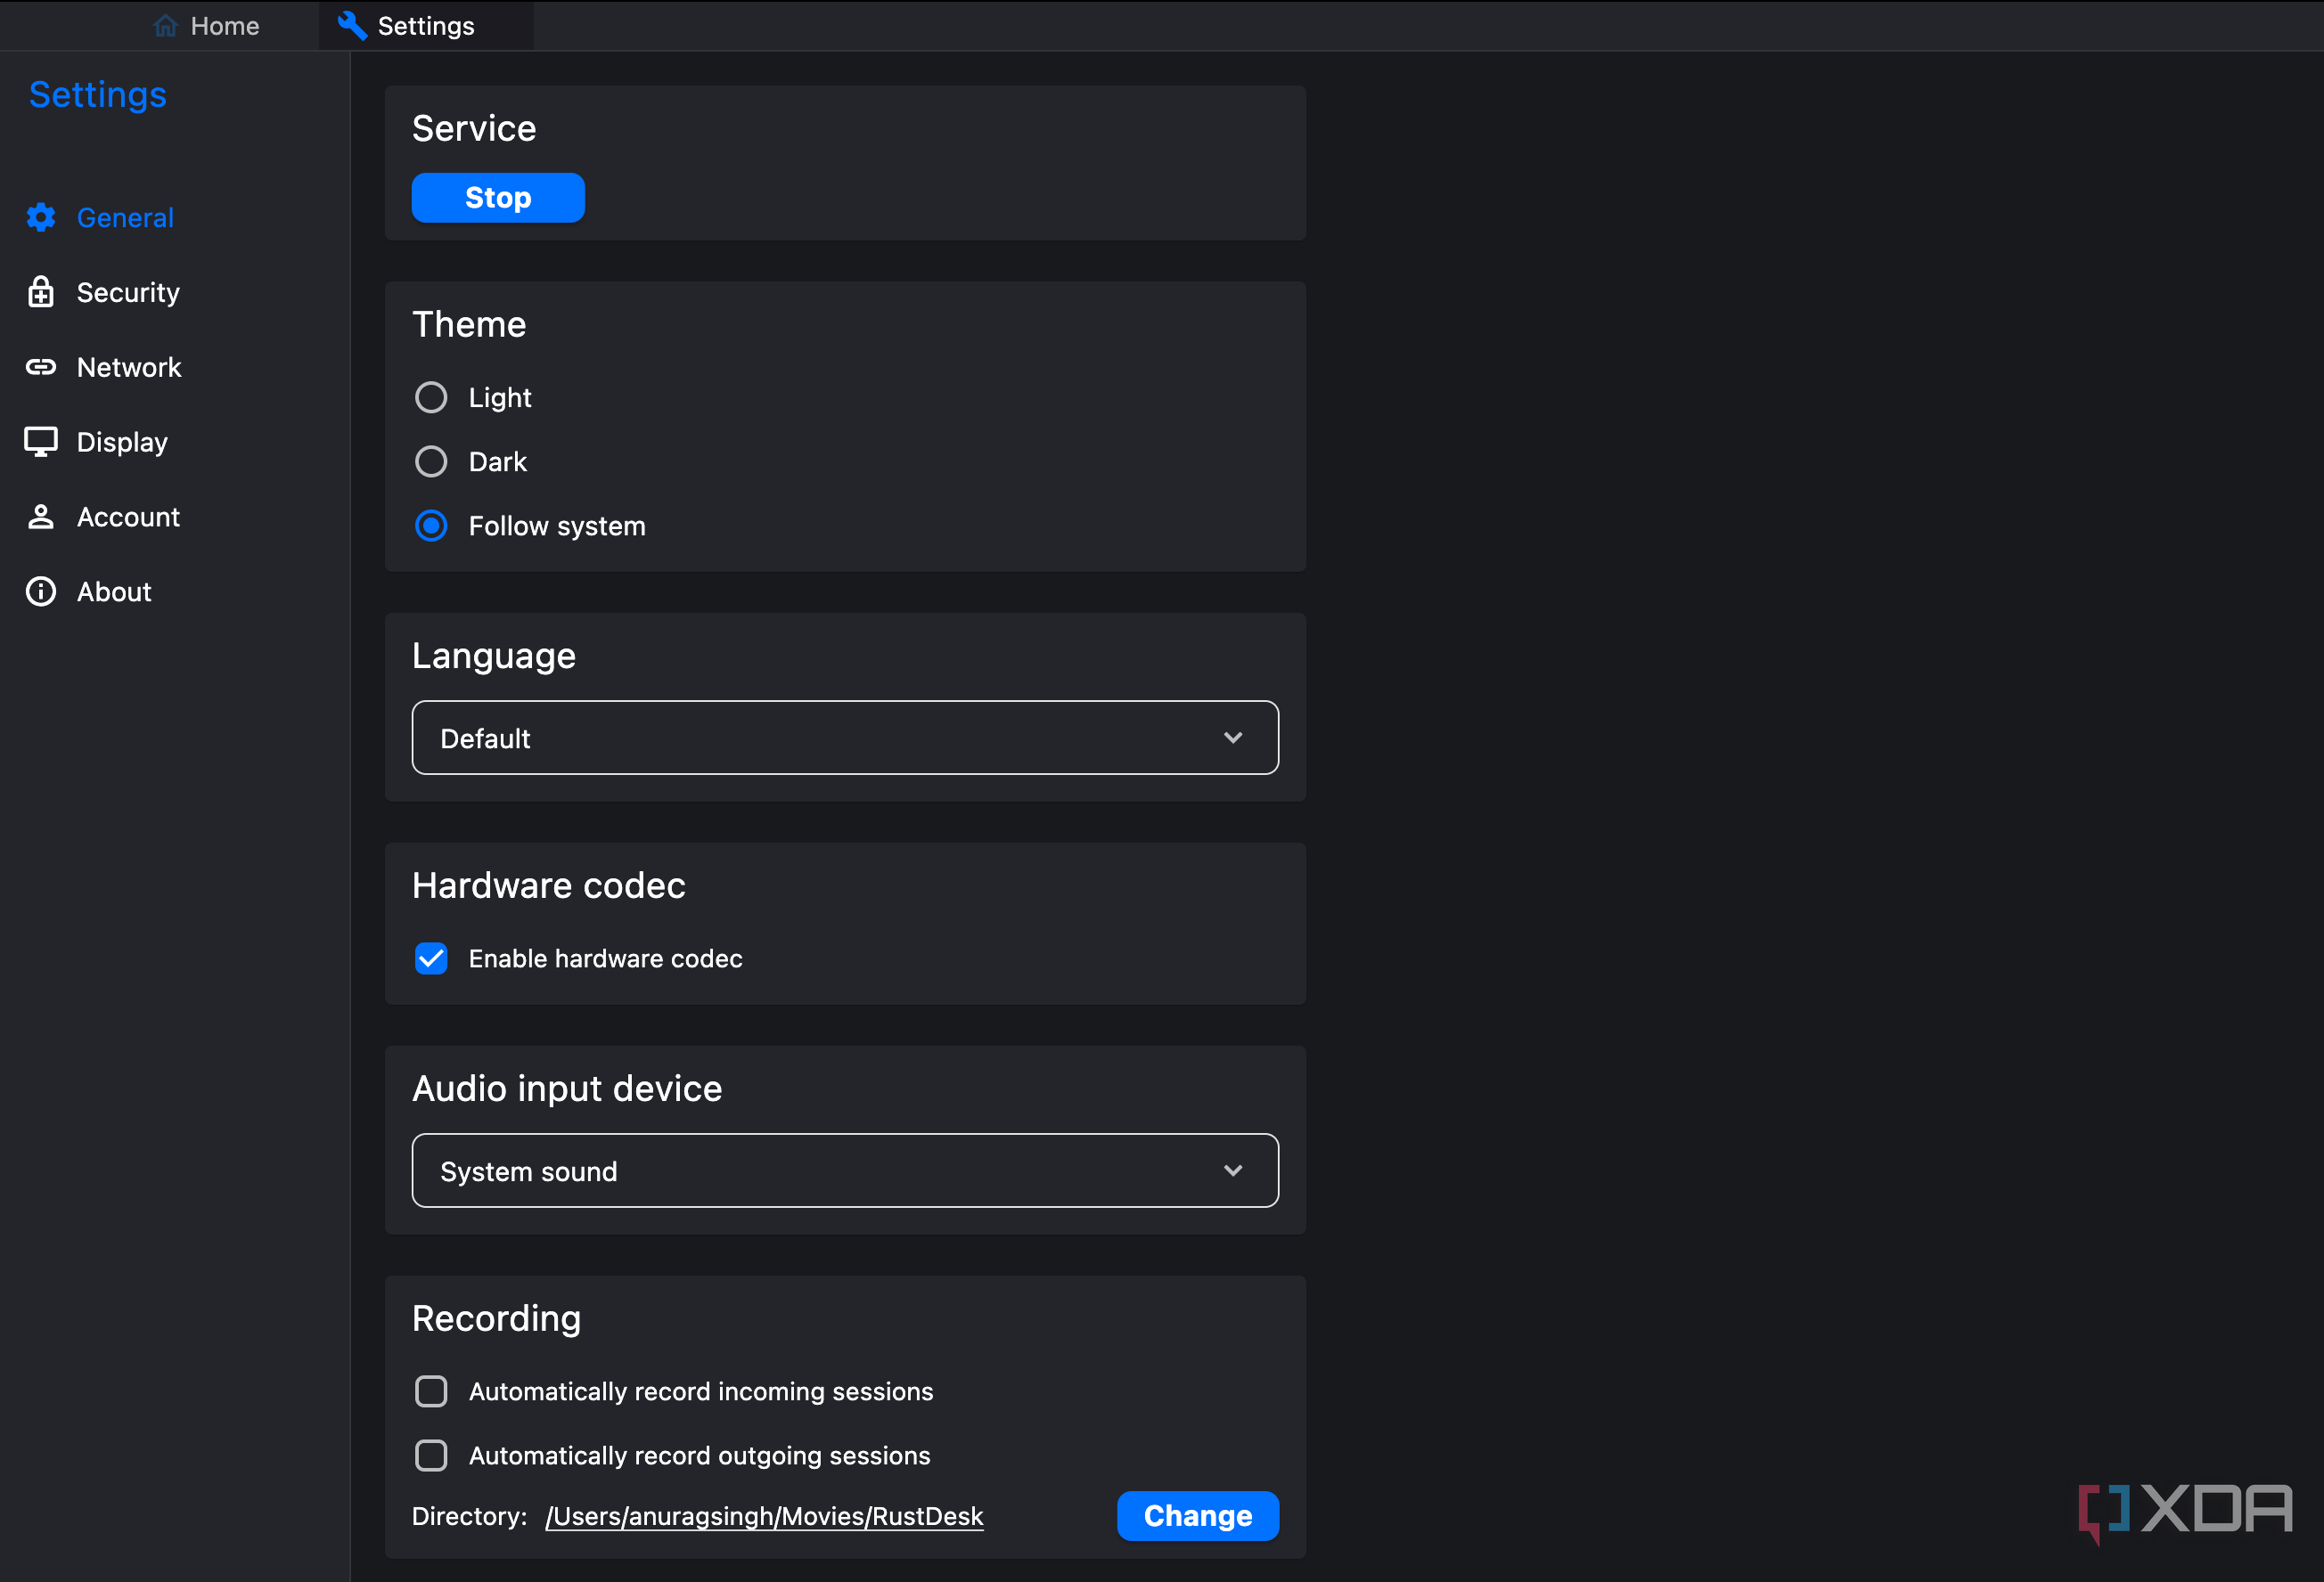Select the Dark theme option
Screen dimensions: 2324x1582
pos(431,461)
